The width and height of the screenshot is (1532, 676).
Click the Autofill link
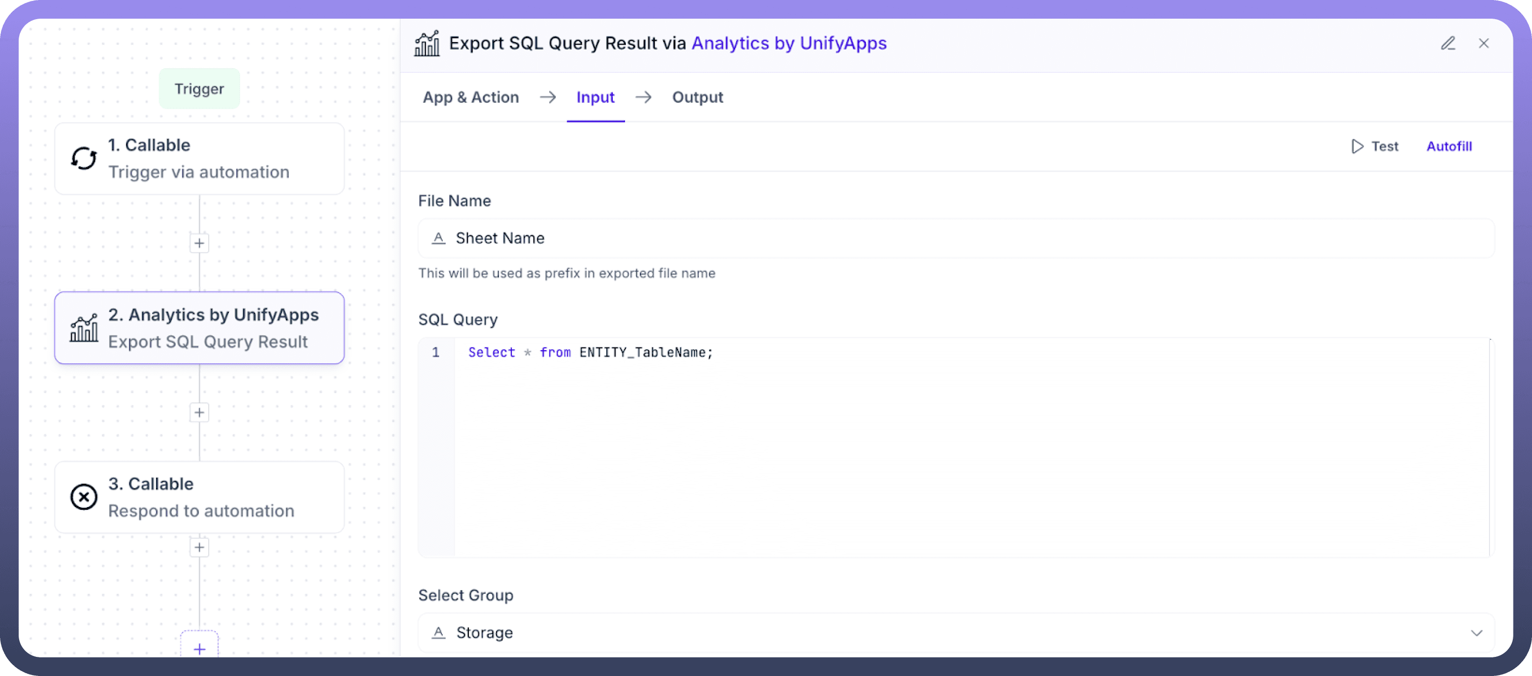point(1449,146)
